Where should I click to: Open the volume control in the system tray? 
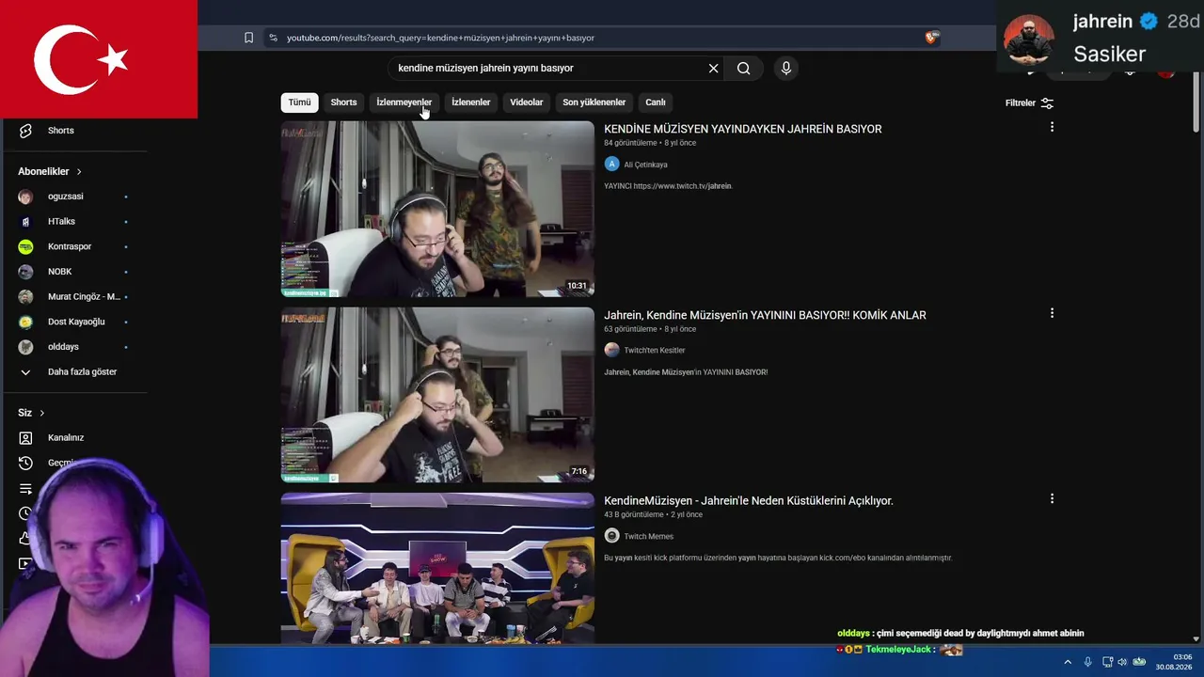[x=1122, y=662]
